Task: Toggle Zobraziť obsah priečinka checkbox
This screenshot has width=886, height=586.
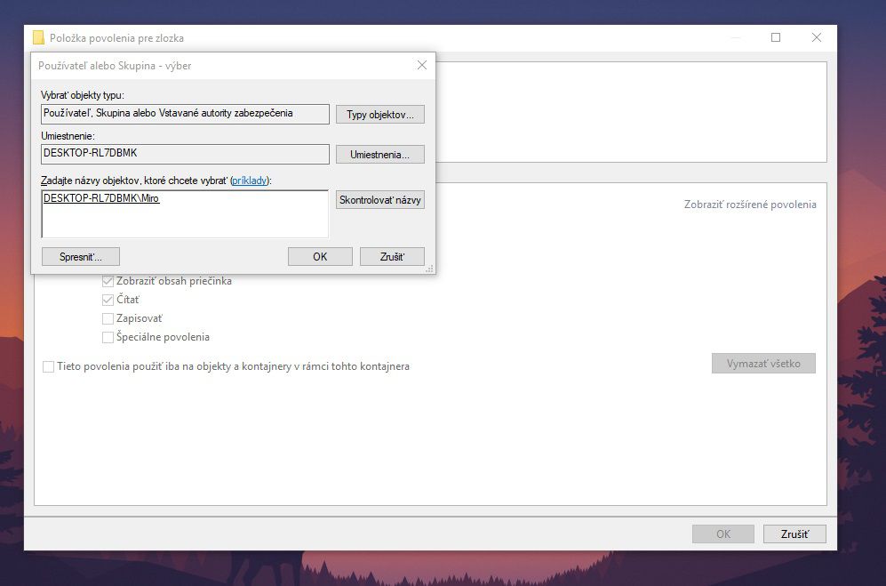Action: click(x=108, y=281)
